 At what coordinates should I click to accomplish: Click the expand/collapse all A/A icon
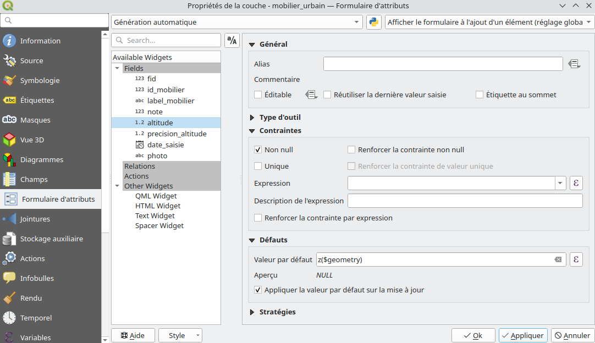[x=232, y=41]
